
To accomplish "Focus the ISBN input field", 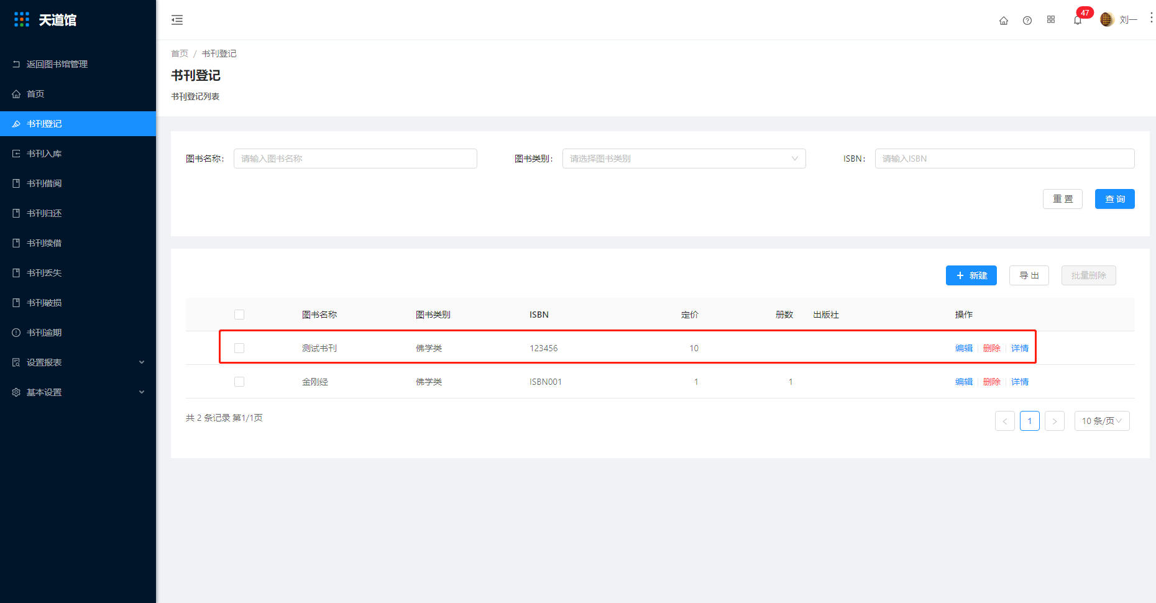I will coord(1004,159).
